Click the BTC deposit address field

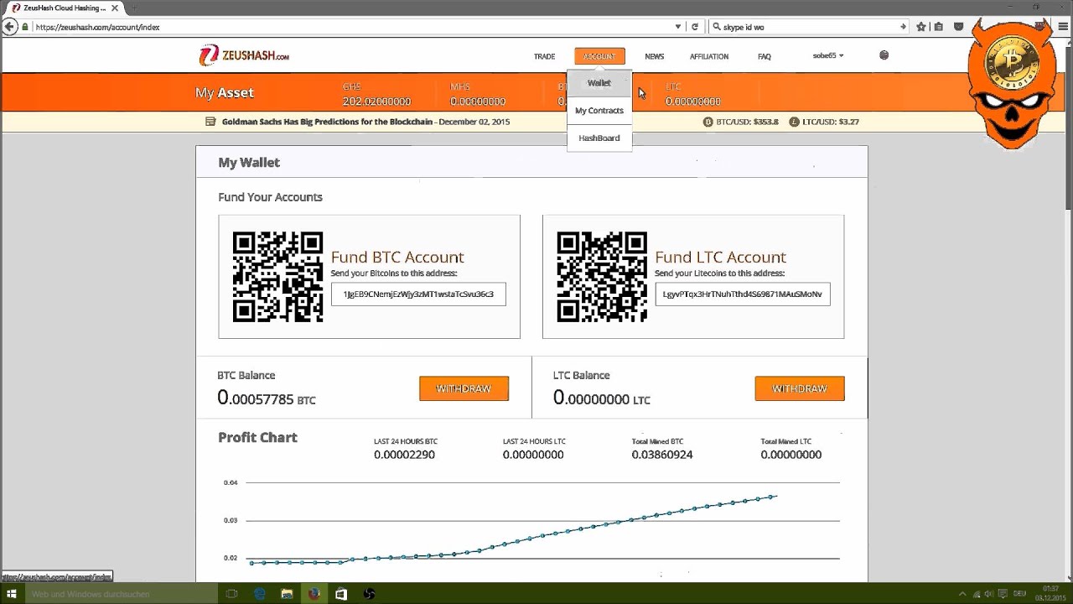[x=418, y=294]
